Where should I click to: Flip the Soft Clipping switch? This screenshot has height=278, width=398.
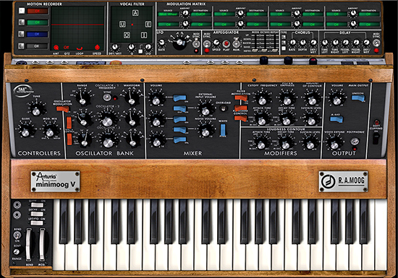(376, 138)
